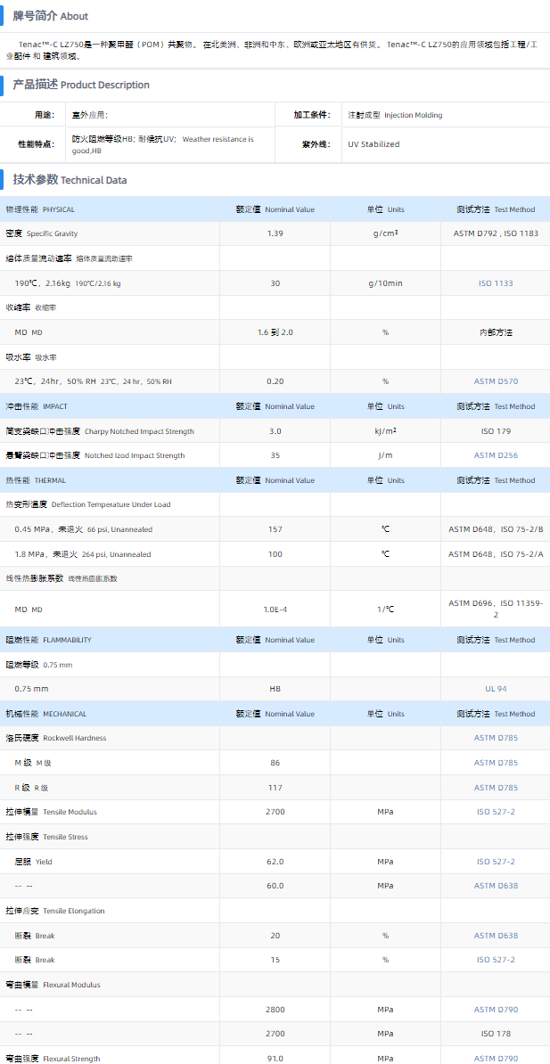Click the ISO 179 test method cell
The height and width of the screenshot is (1064, 550).
coord(496,431)
